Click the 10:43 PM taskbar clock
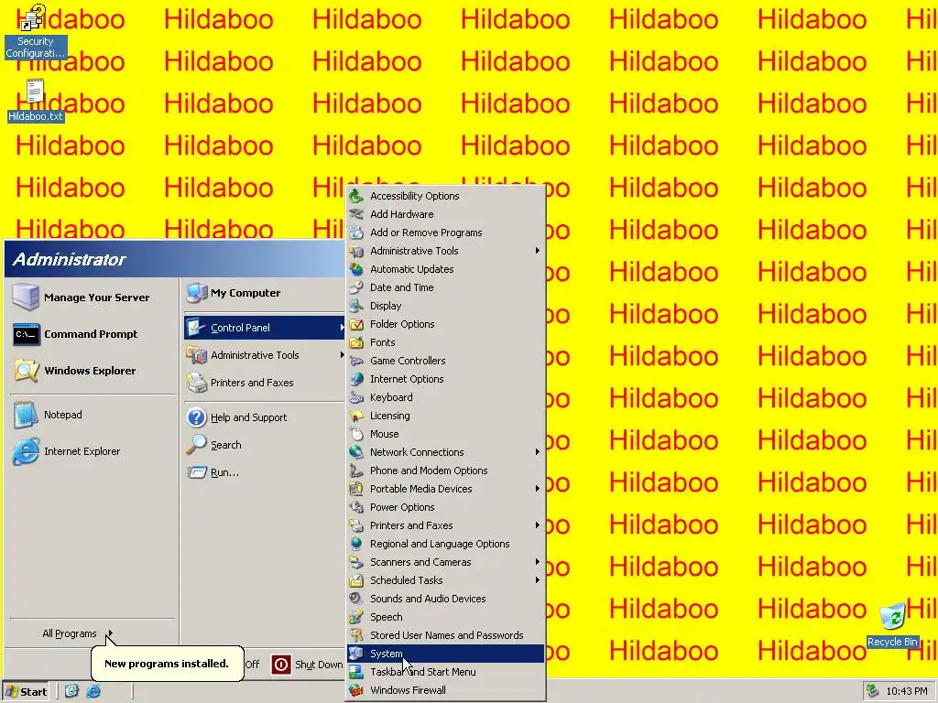This screenshot has height=703, width=938. [x=907, y=692]
